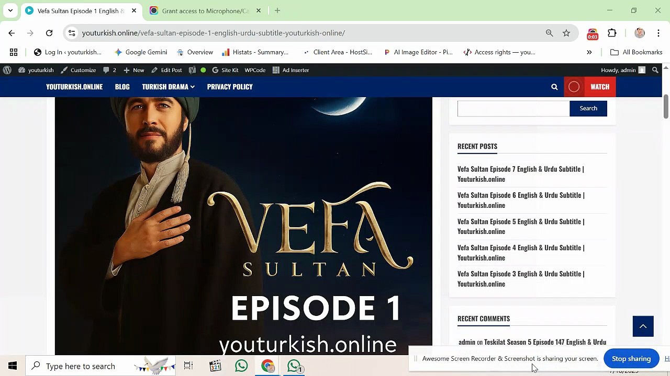670x376 pixels.
Task: Open Site Kit in the admin bar
Action: tap(225, 70)
